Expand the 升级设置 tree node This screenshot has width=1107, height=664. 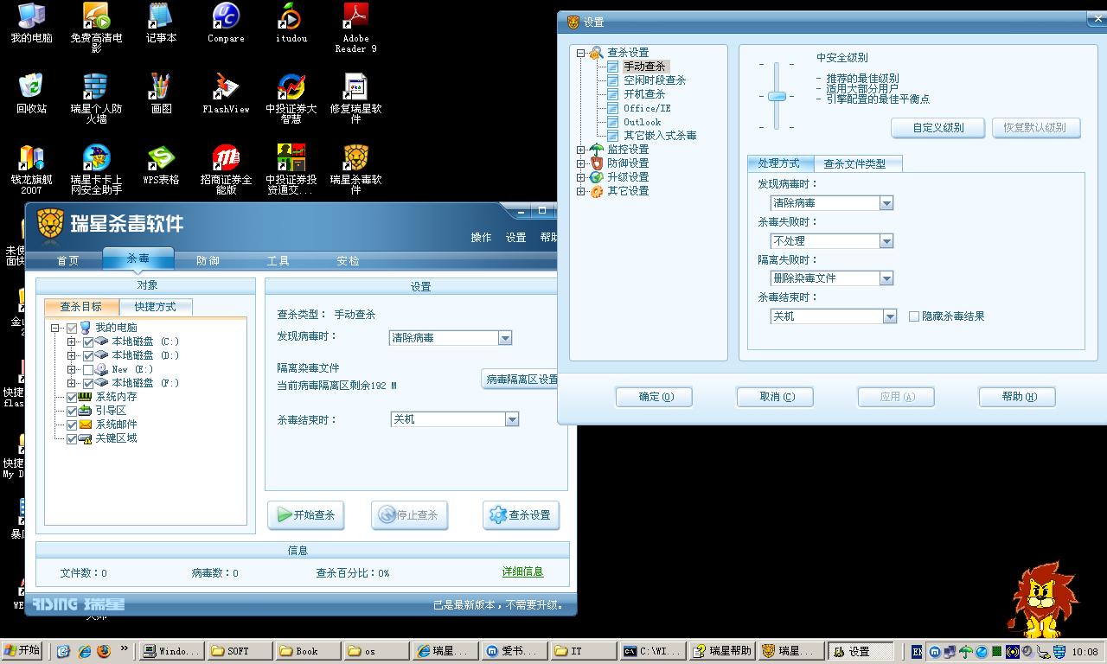point(581,177)
